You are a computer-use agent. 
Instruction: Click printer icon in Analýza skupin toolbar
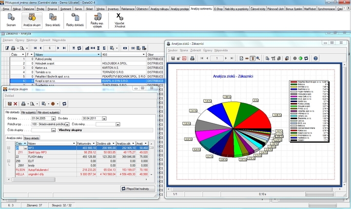coord(23,104)
